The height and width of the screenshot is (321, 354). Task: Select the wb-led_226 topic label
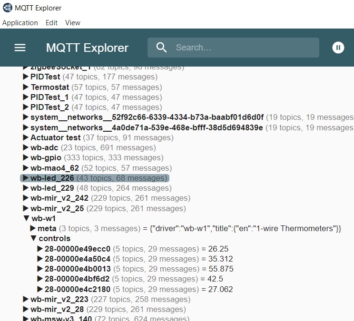[x=52, y=178]
